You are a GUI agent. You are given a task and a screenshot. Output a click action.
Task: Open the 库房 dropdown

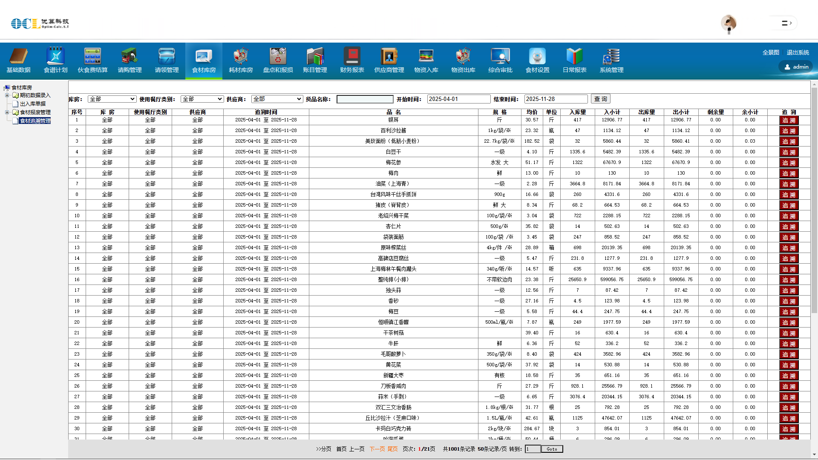pyautogui.click(x=112, y=99)
